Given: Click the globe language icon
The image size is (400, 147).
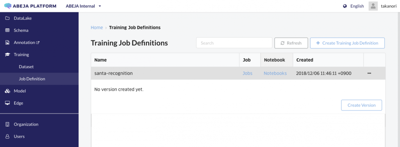Looking at the screenshot, I should click(x=345, y=6).
